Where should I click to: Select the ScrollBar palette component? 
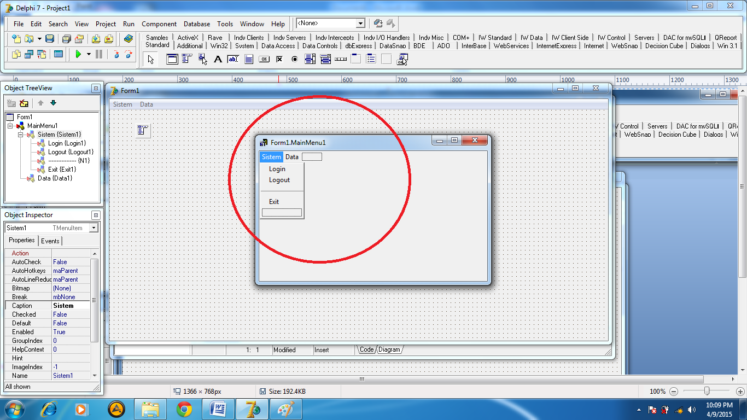coord(341,59)
